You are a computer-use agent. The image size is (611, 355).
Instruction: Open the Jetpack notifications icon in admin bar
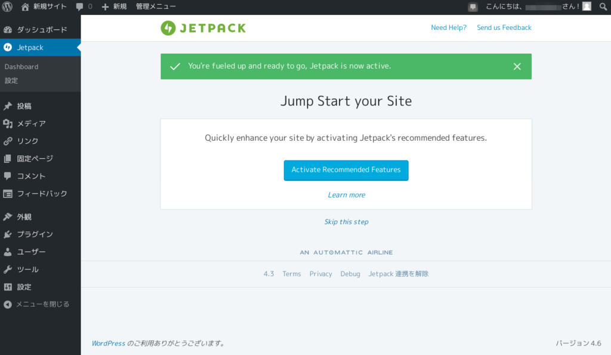[x=473, y=7]
